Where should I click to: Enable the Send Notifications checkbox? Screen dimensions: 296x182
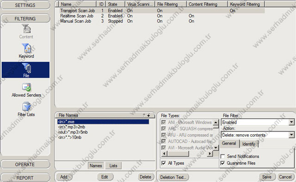pyautogui.click(x=223, y=156)
